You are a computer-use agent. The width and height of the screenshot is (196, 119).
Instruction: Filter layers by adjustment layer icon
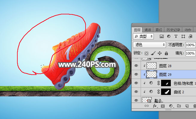tap(169, 37)
